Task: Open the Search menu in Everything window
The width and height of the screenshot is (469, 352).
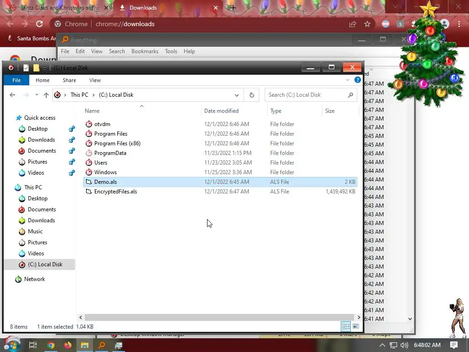Action: [x=117, y=51]
